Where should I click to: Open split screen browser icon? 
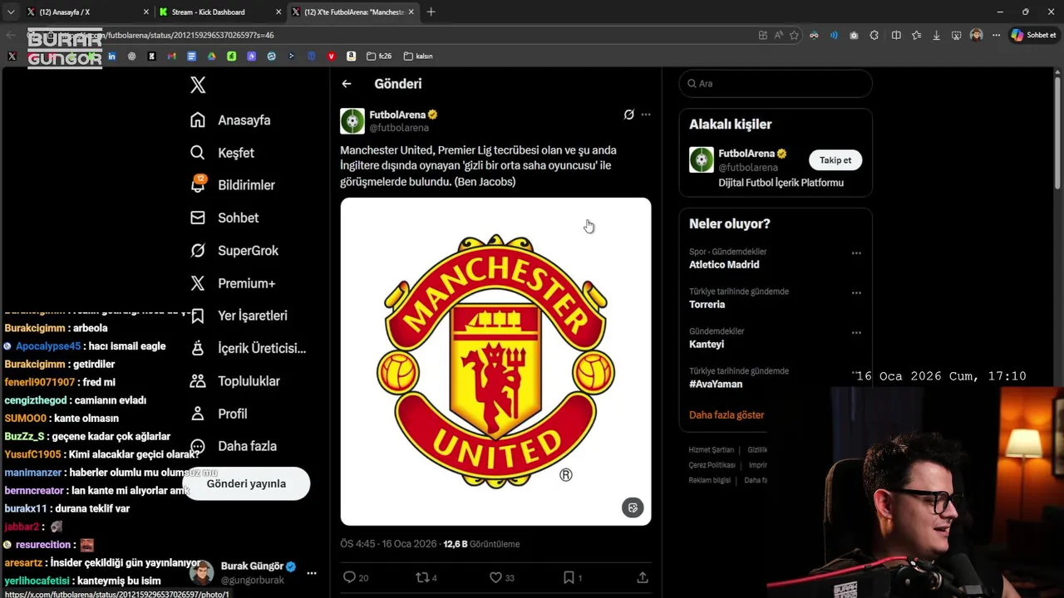pyautogui.click(x=896, y=35)
